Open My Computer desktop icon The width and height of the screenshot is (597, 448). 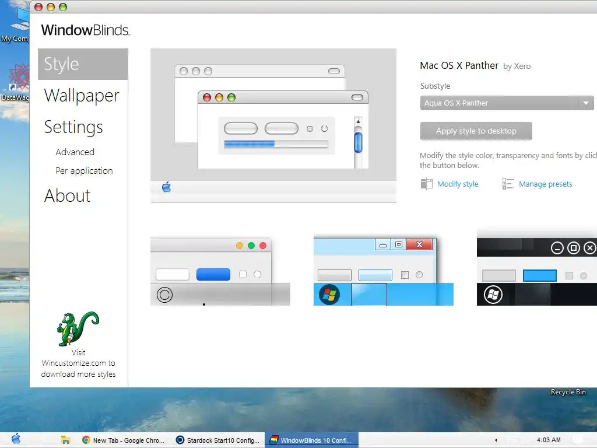pyautogui.click(x=16, y=24)
